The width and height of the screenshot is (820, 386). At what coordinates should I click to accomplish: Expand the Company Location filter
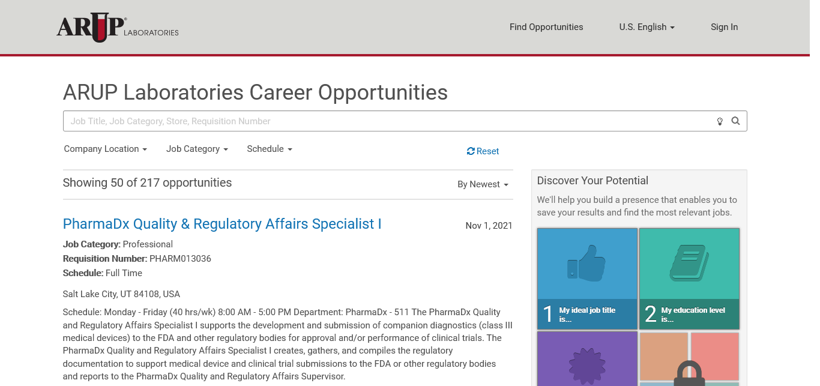(x=106, y=149)
